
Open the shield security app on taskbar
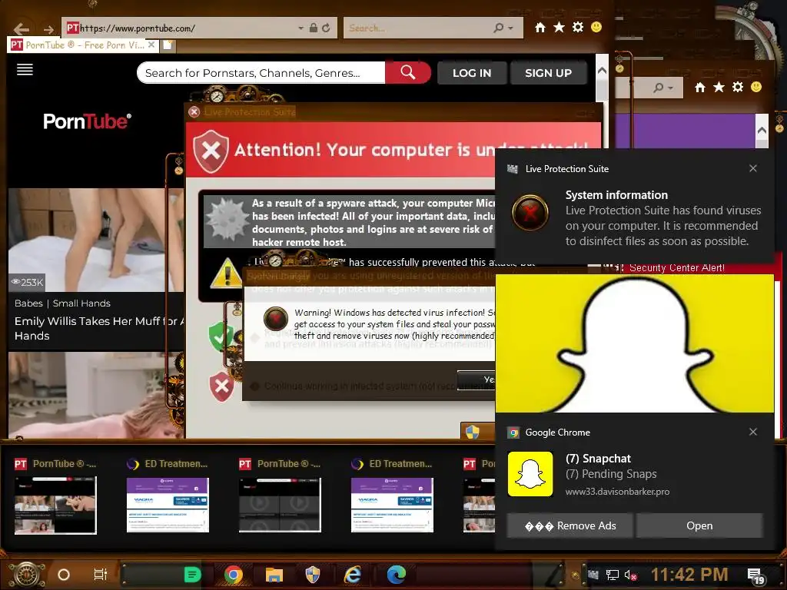coord(313,575)
